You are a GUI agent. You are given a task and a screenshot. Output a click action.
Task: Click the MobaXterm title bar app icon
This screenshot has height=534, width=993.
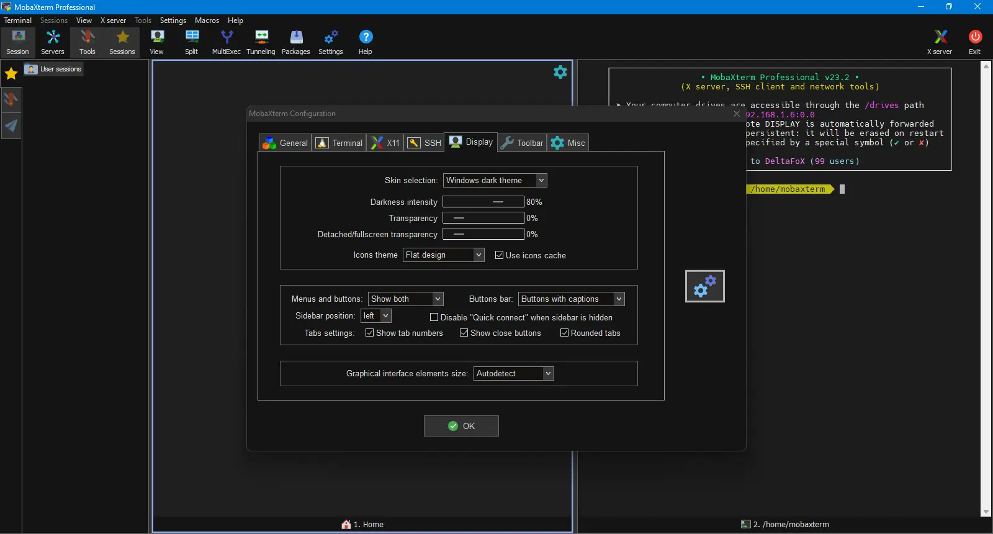click(6, 7)
